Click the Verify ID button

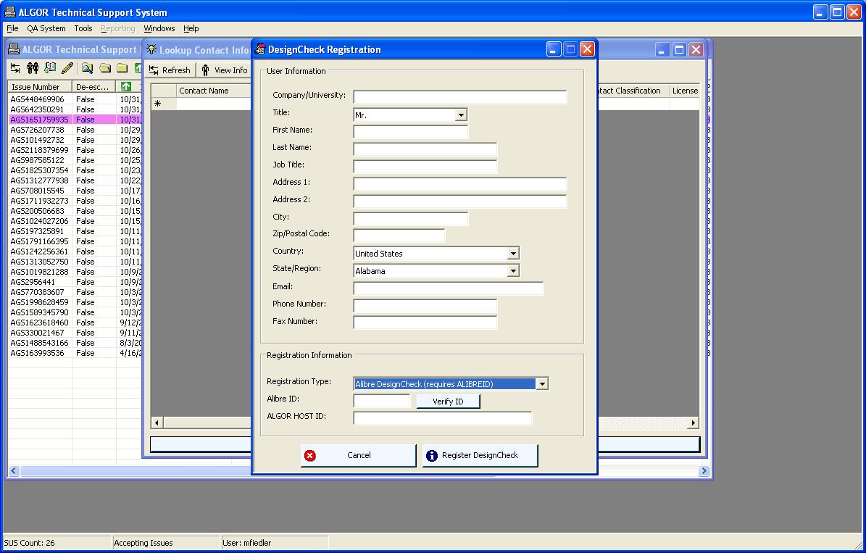(x=448, y=402)
